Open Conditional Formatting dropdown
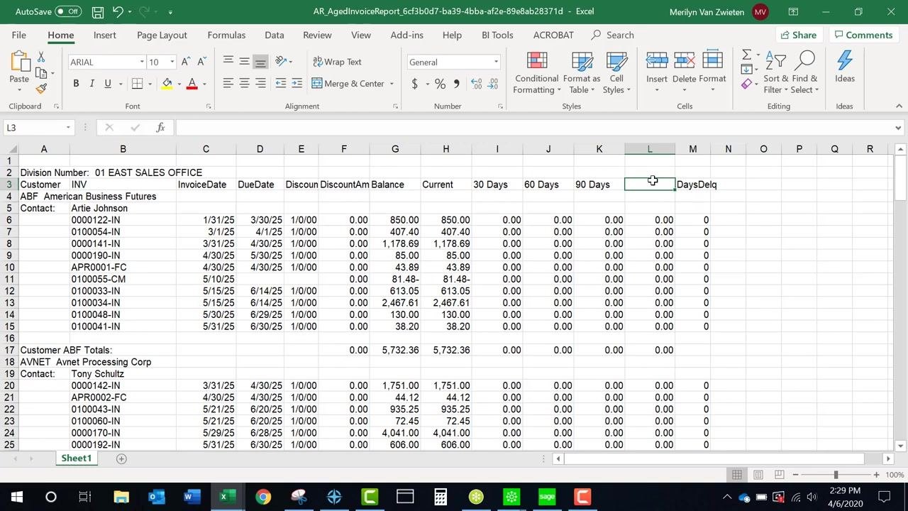Image resolution: width=908 pixels, height=511 pixels. point(537,72)
